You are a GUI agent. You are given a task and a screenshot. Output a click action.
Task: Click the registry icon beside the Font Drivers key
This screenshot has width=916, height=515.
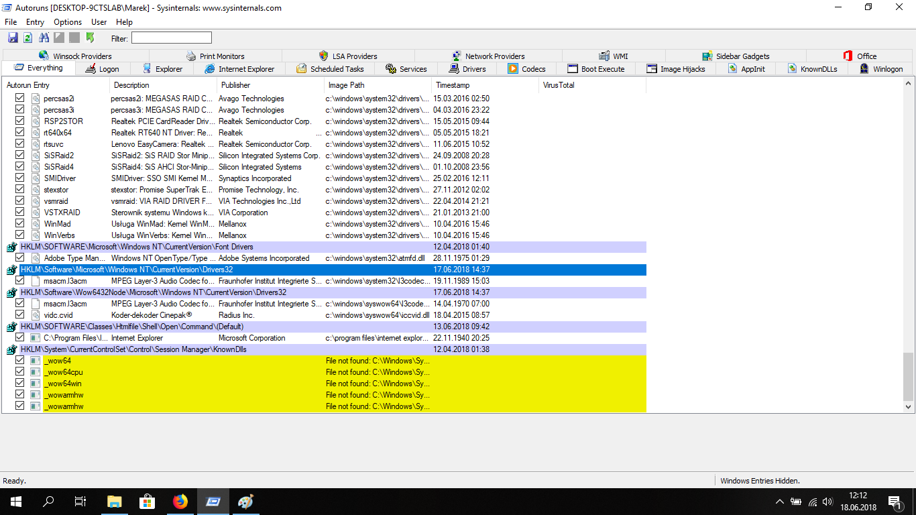coord(11,247)
